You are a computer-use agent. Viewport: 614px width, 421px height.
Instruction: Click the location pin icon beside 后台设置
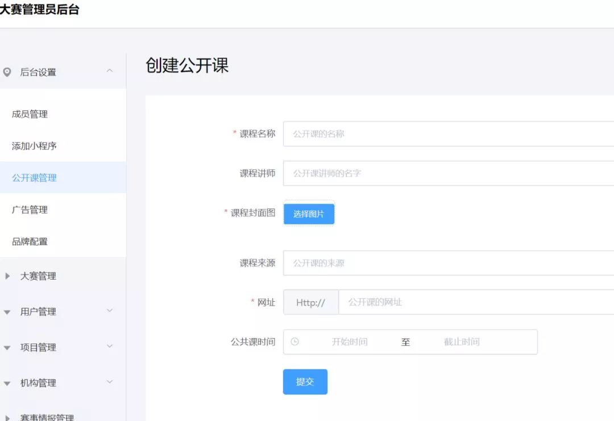[7, 72]
